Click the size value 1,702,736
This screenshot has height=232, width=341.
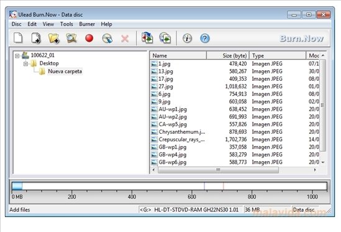(236, 139)
